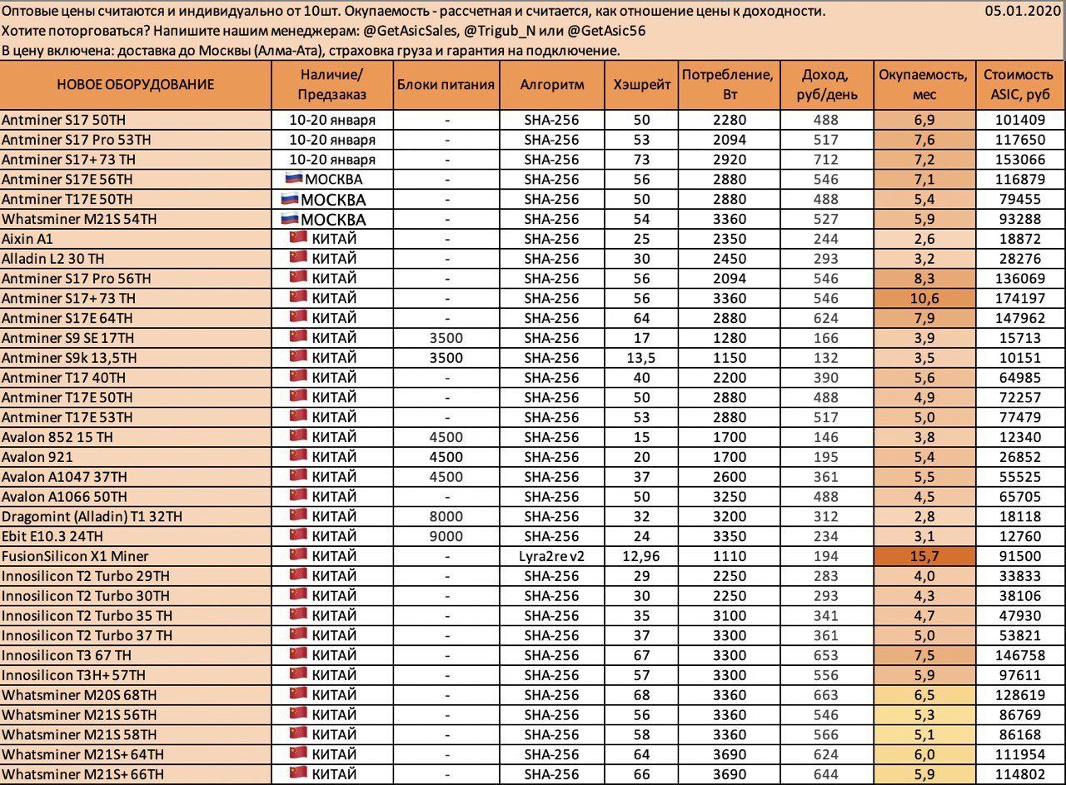Select the Chinese flag in Avalon A1066 50TH row
The height and width of the screenshot is (785, 1066).
click(x=299, y=496)
